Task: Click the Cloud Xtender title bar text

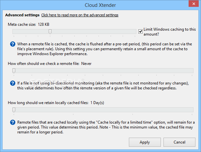Action: pyautogui.click(x=100, y=5)
